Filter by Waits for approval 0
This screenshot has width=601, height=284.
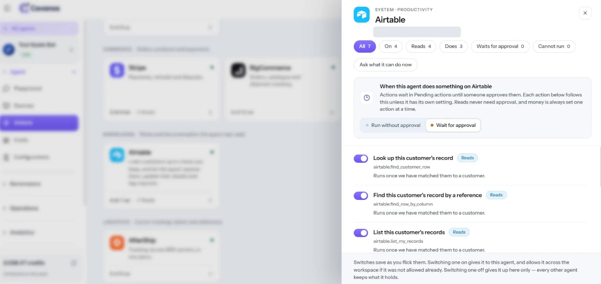[500, 46]
